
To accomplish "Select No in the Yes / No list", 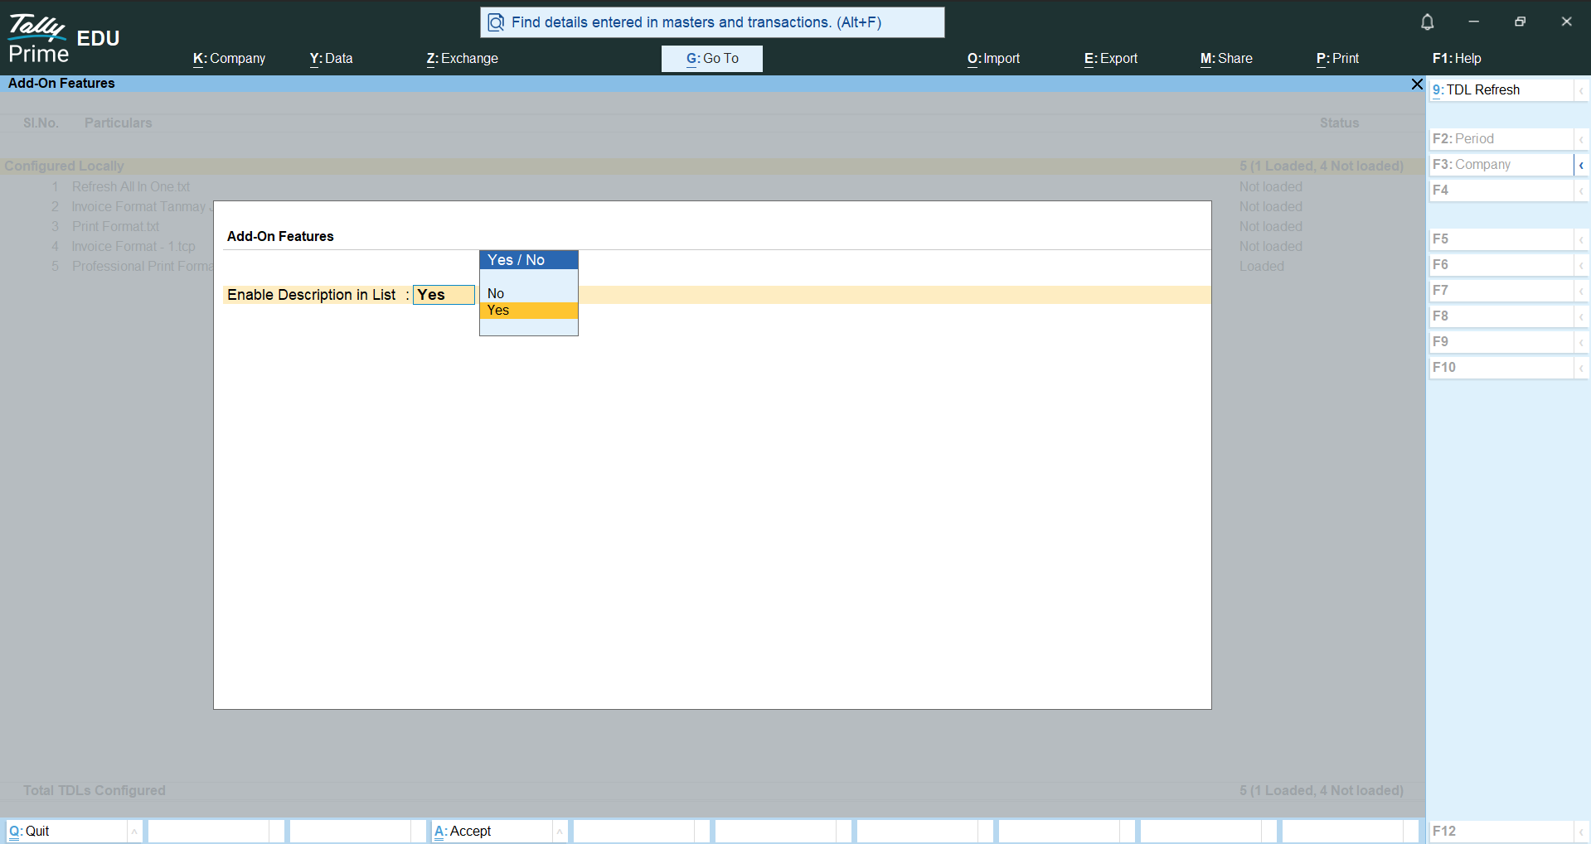I will point(529,293).
